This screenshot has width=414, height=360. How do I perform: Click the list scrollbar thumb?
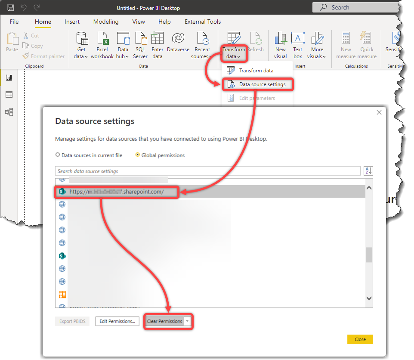coord(369,255)
